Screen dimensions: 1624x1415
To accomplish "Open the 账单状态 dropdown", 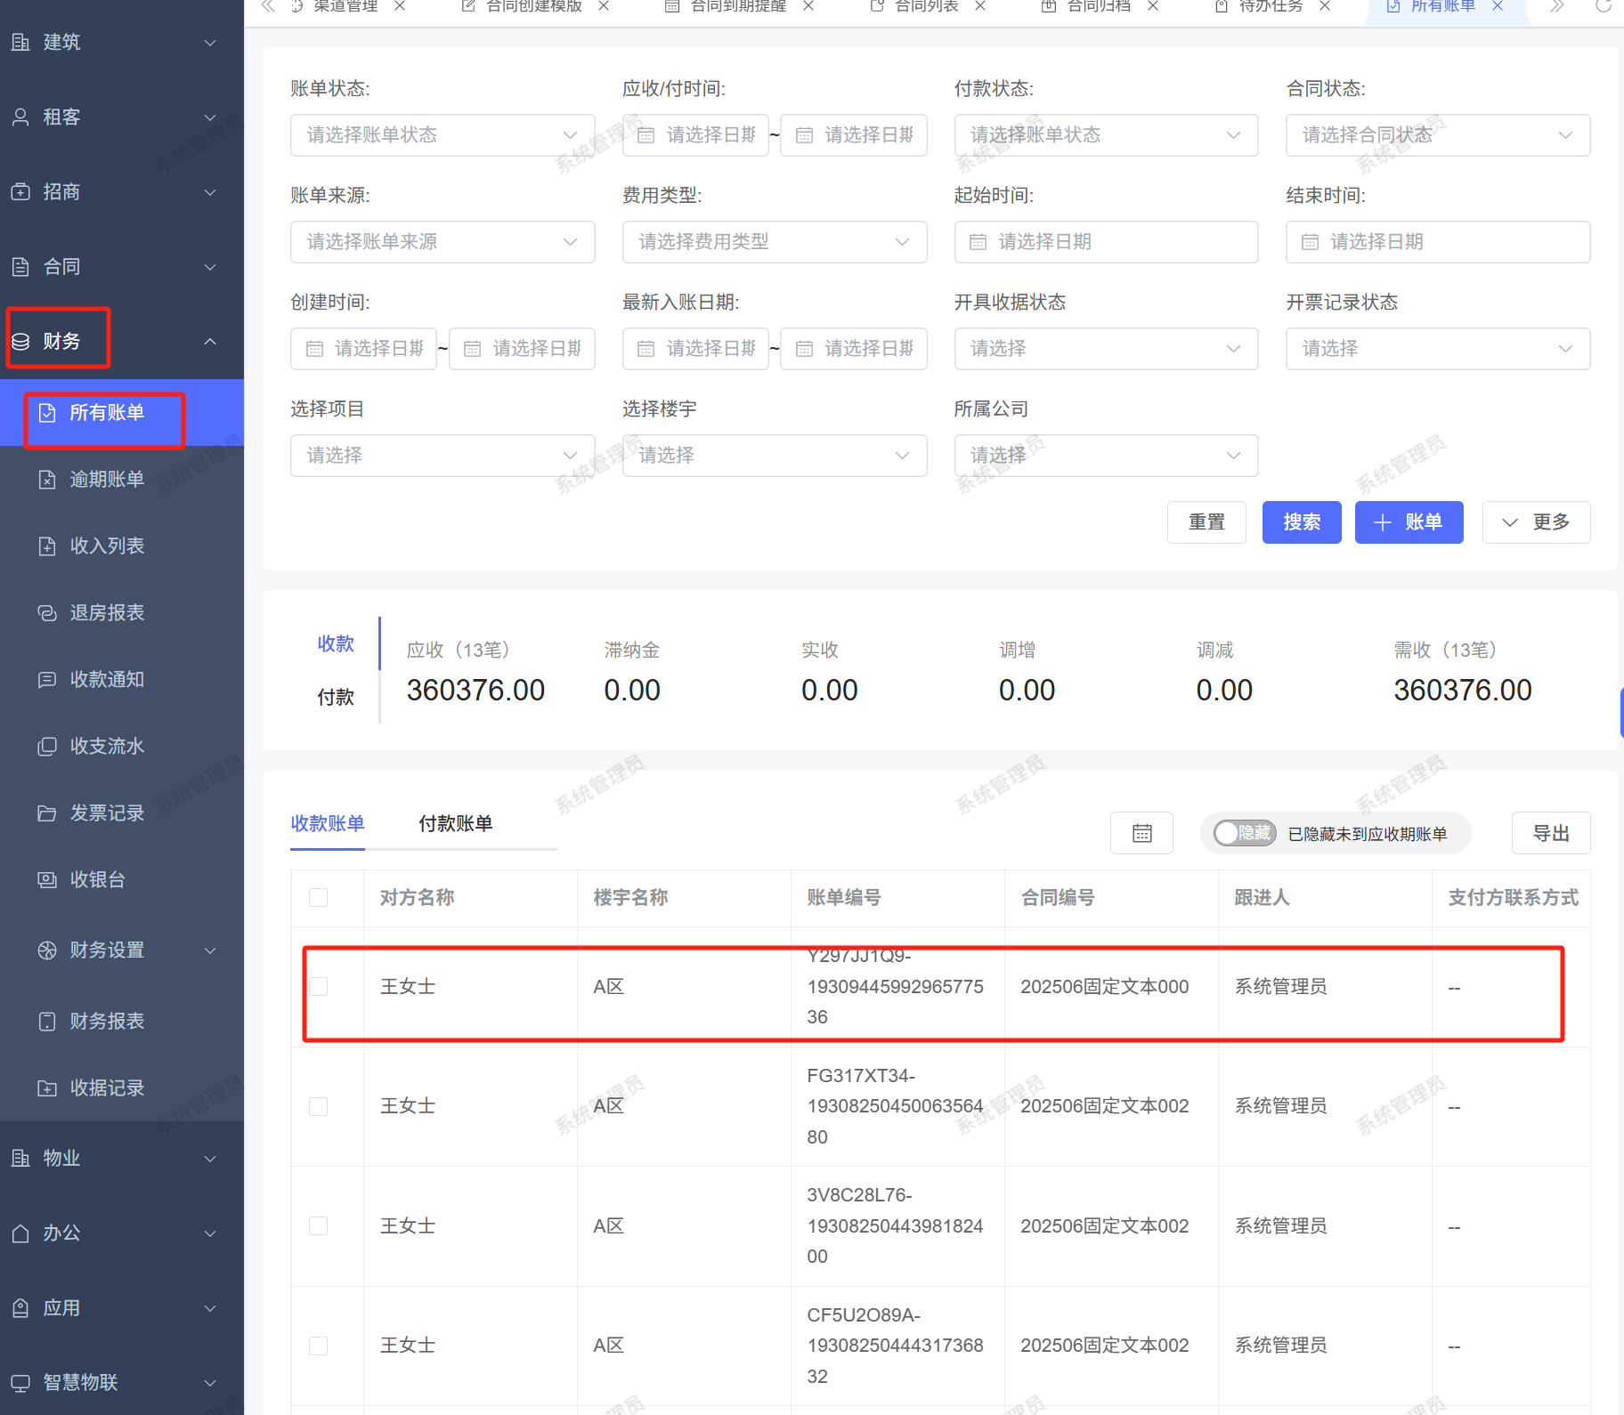I will [442, 135].
